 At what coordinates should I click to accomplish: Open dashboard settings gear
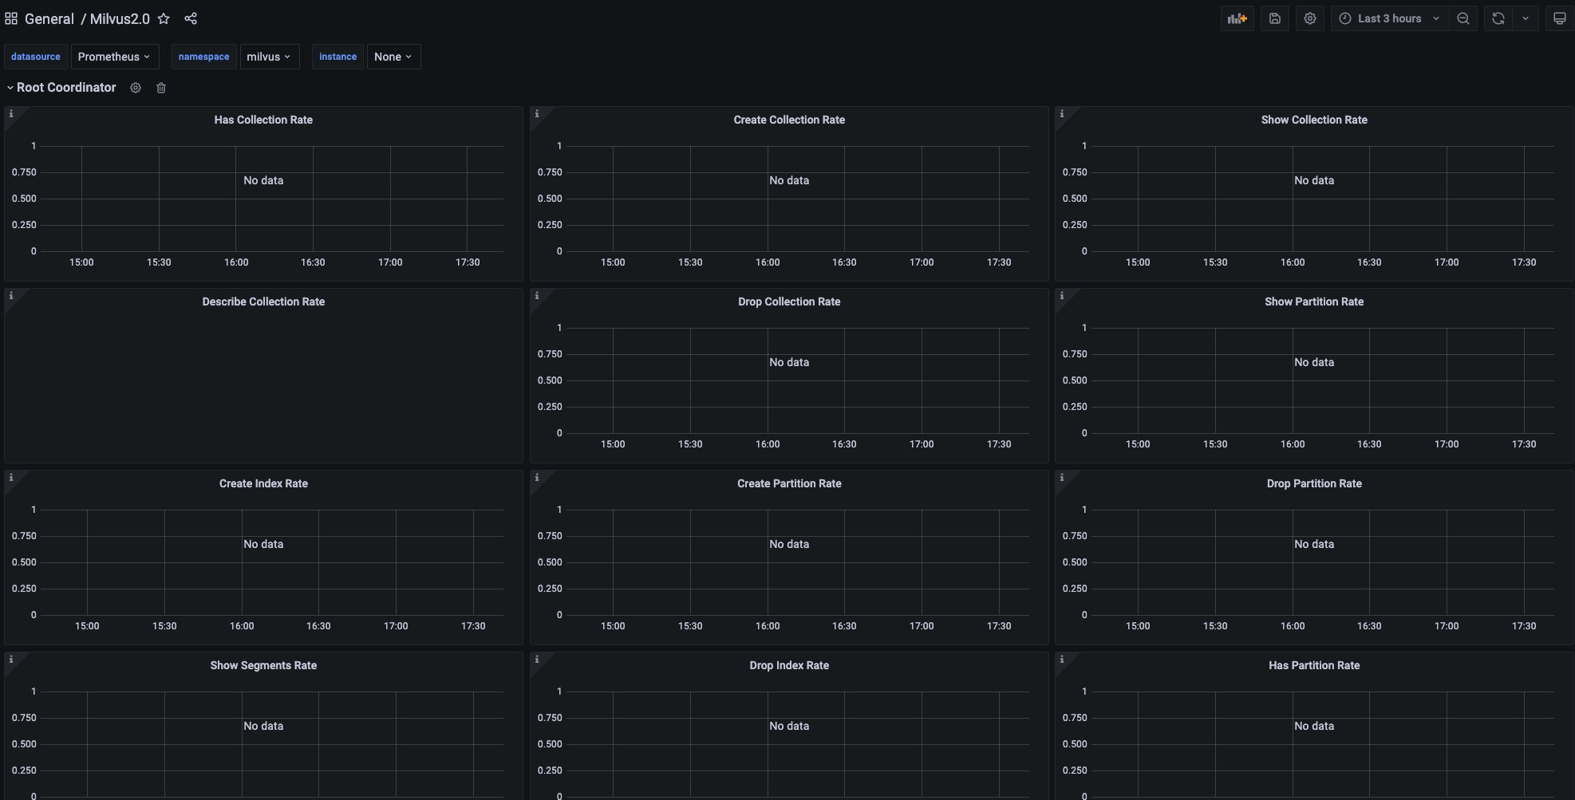pos(1310,18)
